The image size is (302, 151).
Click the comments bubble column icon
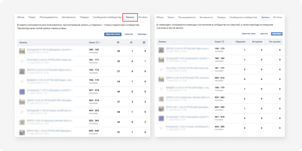pos(144,43)
